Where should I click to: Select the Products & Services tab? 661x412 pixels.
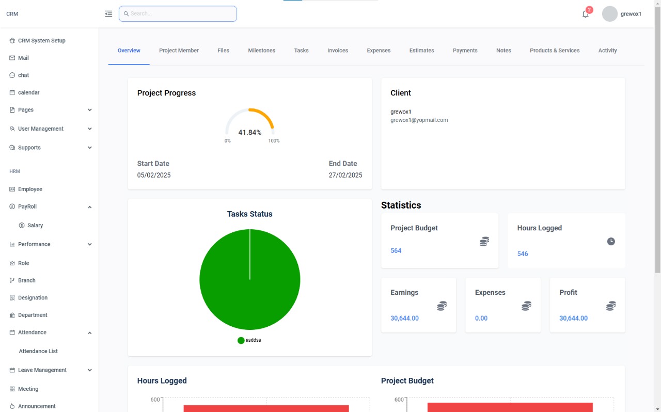click(x=555, y=51)
